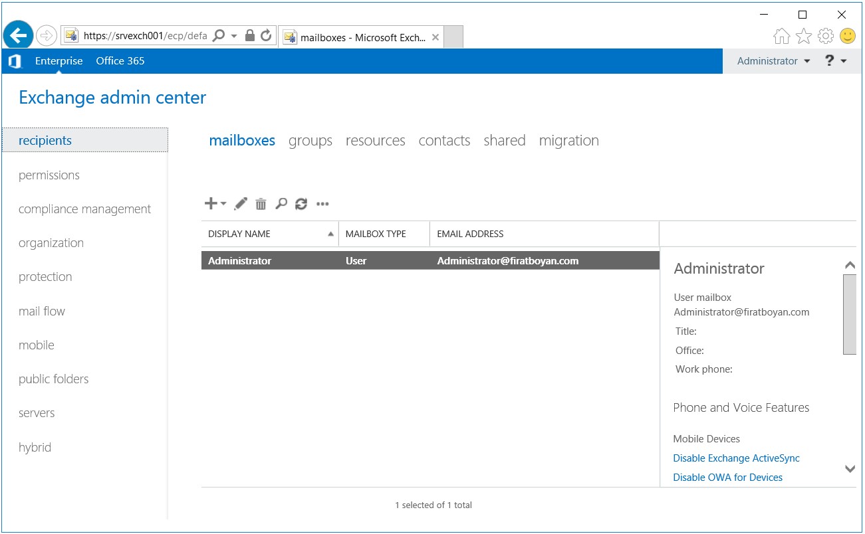Switch to the contacts tab
This screenshot has height=534, width=865.
pyautogui.click(x=445, y=140)
